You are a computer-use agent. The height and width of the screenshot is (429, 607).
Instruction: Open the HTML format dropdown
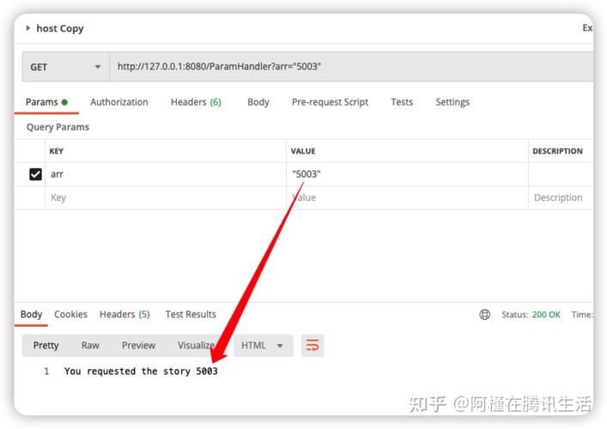point(264,346)
